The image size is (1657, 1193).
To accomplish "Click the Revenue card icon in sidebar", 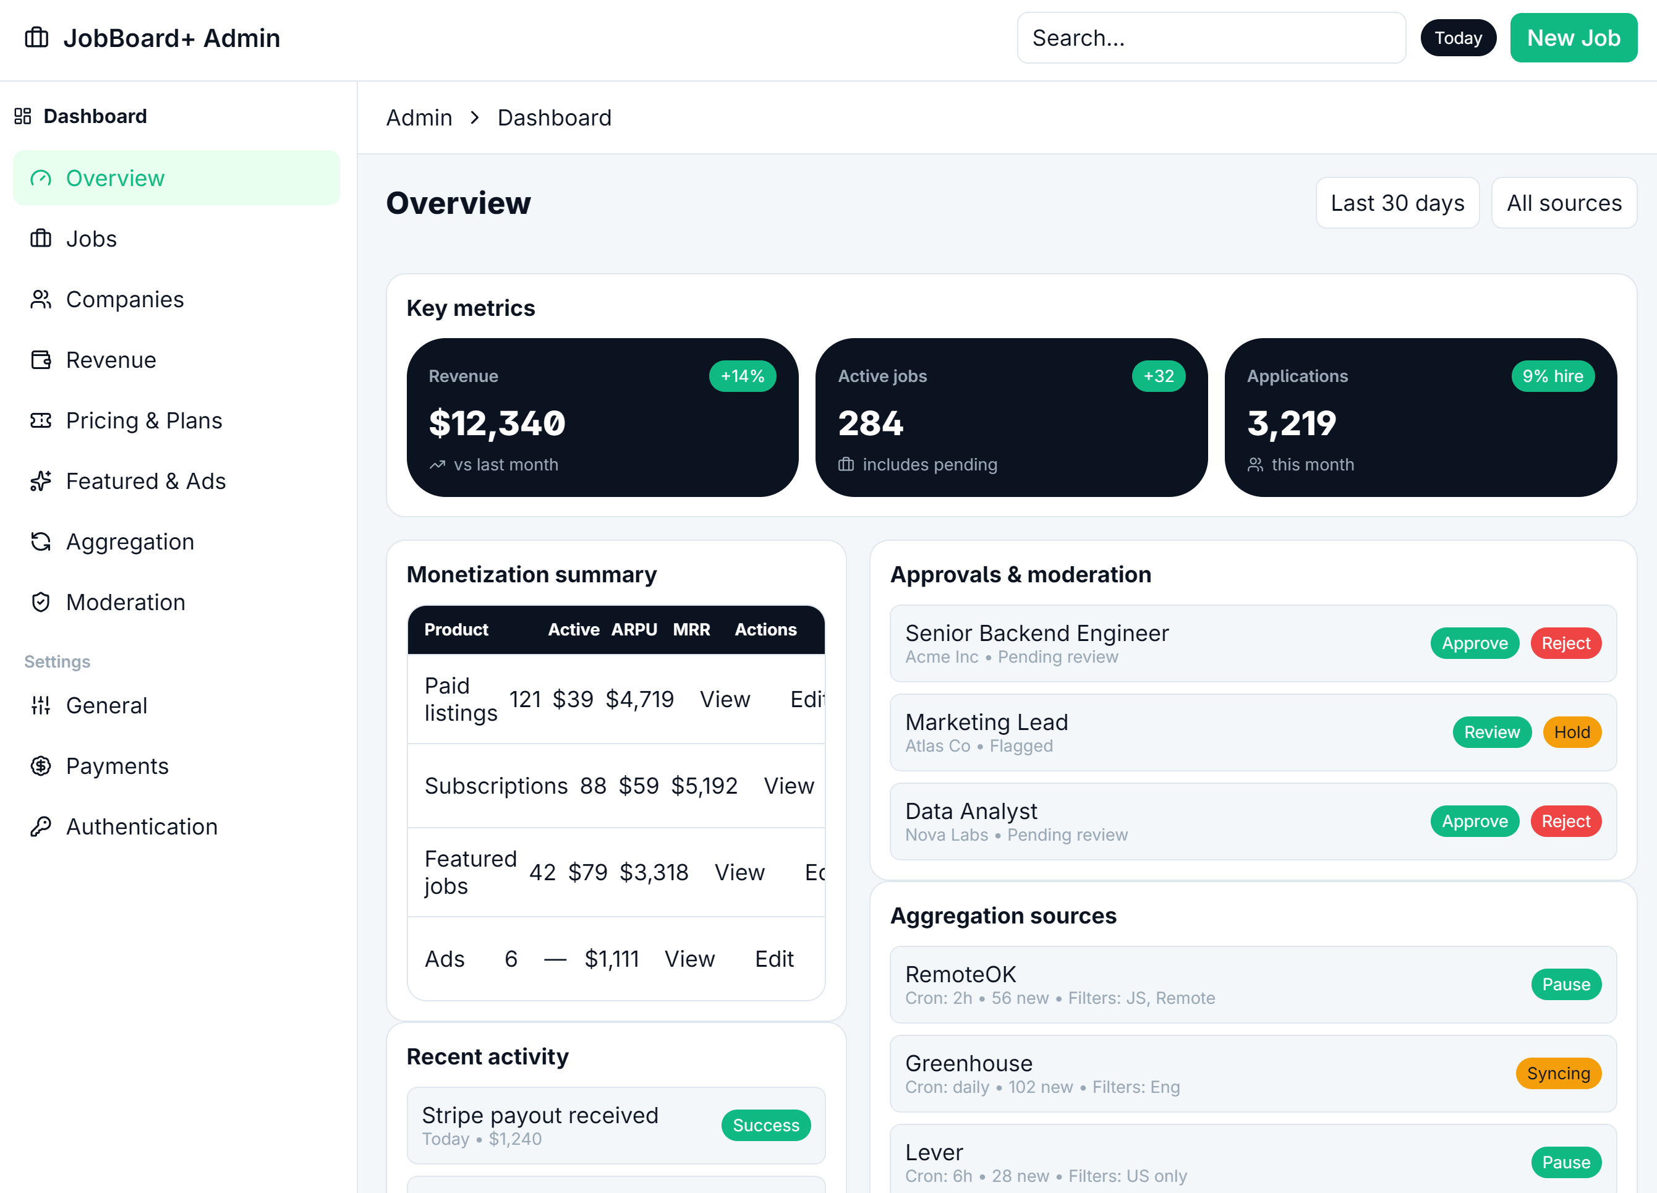I will (40, 359).
